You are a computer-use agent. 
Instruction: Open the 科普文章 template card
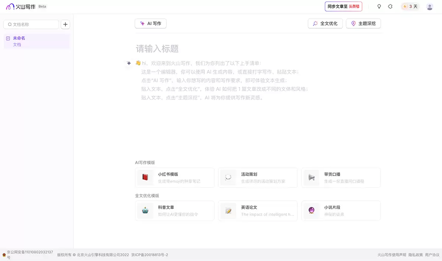[x=175, y=211]
